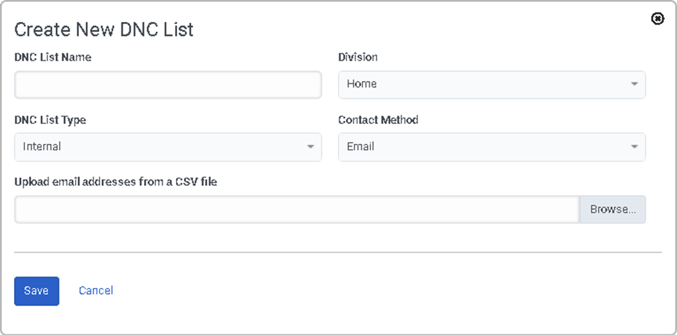Click the DNC List Name label
Viewport: 677px width, 335px height.
[52, 58]
